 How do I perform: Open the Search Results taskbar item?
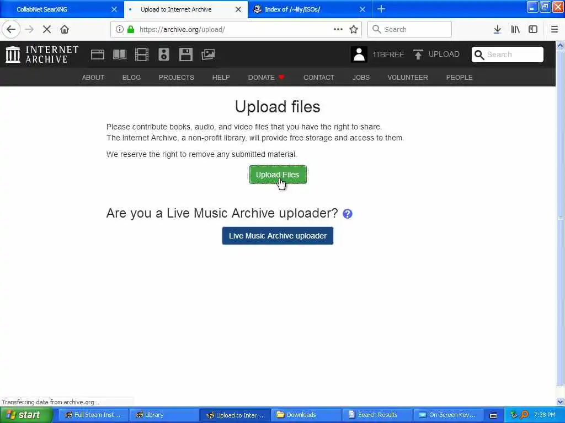point(377,415)
